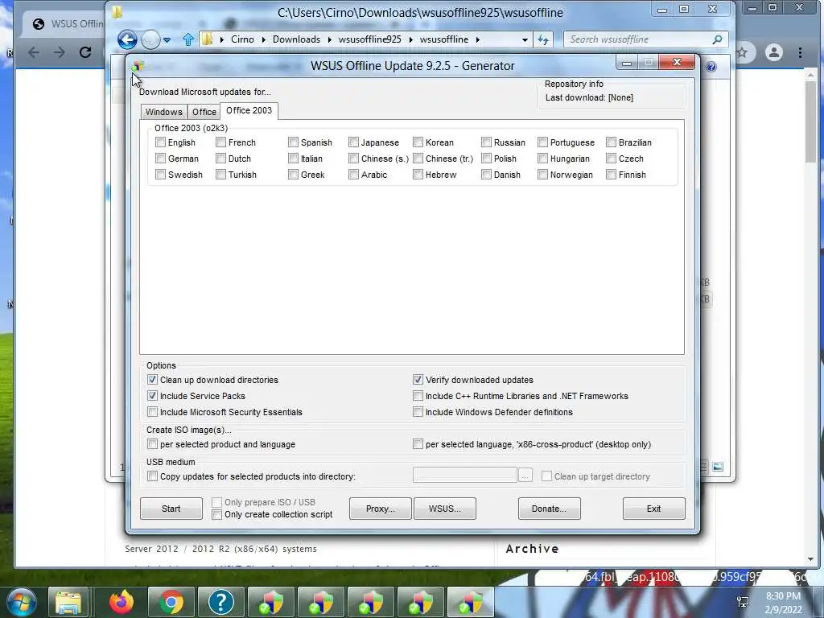Click the Chrome page vertical scrollbar thumb
The image size is (824, 618).
[x=810, y=122]
